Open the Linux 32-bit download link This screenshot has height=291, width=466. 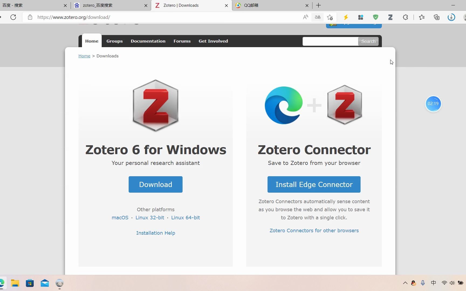(150, 217)
